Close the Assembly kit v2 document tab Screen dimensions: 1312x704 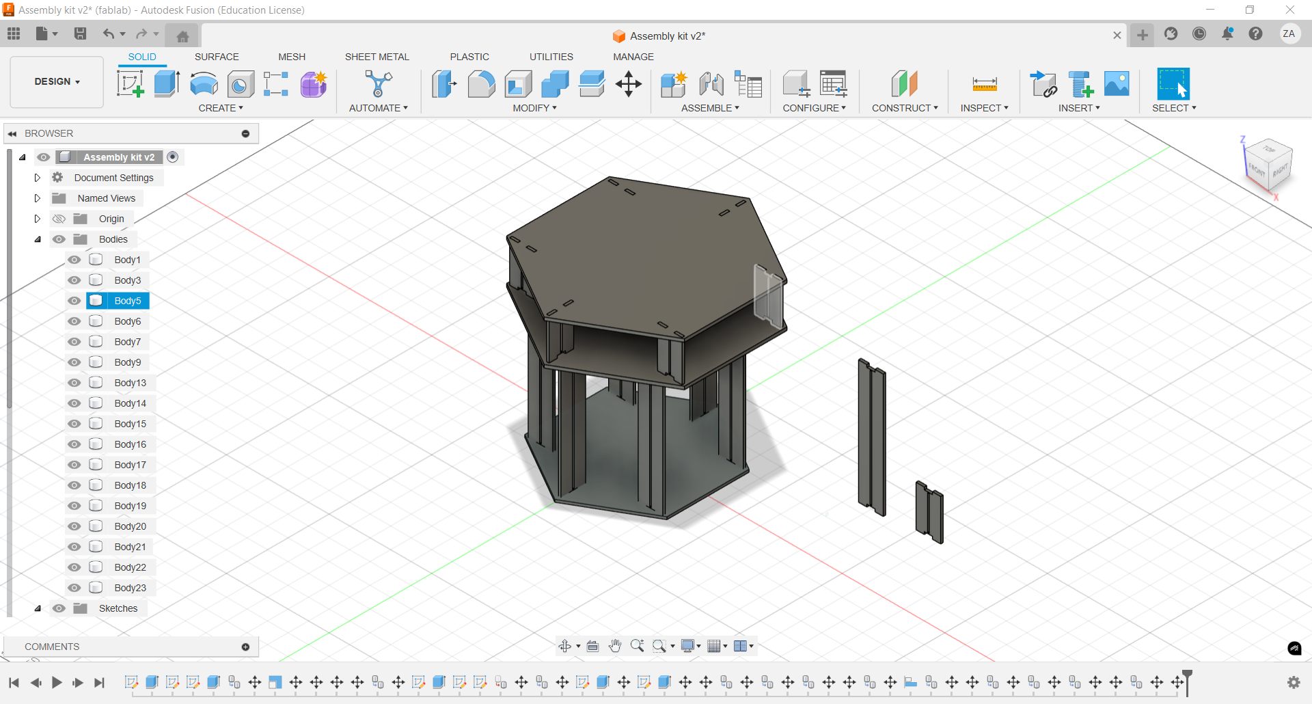coord(1117,36)
